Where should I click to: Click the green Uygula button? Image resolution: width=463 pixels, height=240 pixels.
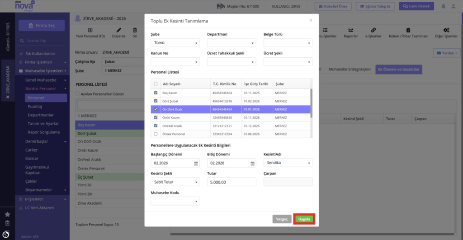304,219
